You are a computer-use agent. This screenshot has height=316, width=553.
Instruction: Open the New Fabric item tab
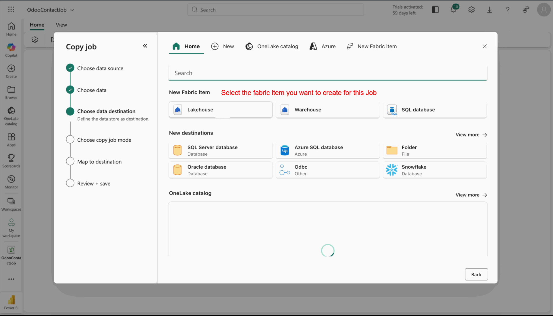point(372,46)
